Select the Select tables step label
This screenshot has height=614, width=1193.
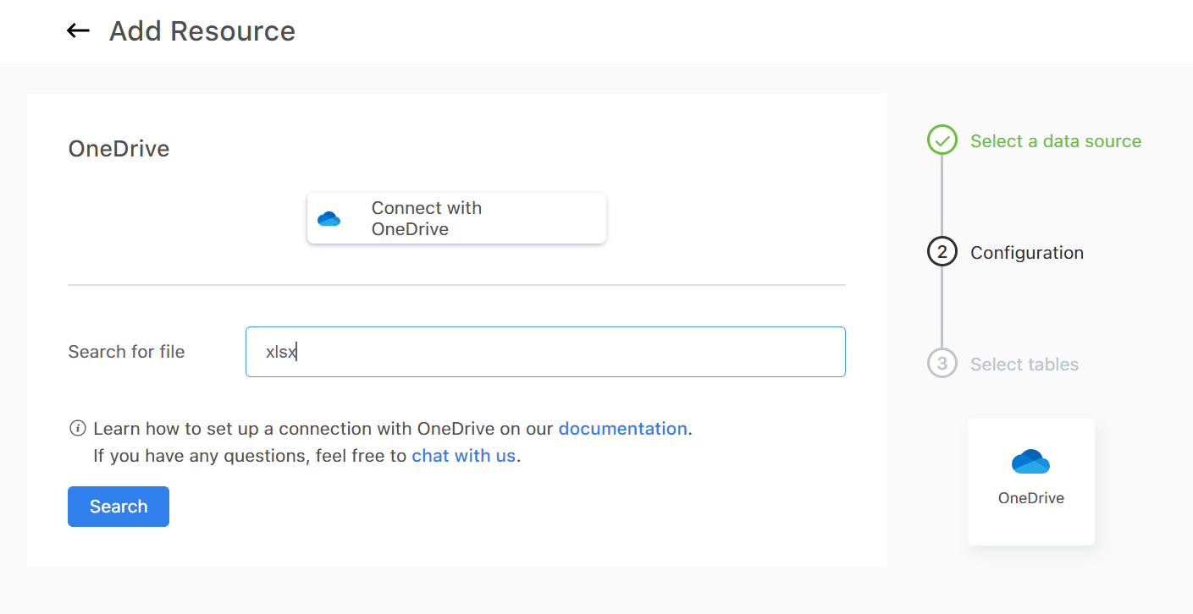(1025, 365)
